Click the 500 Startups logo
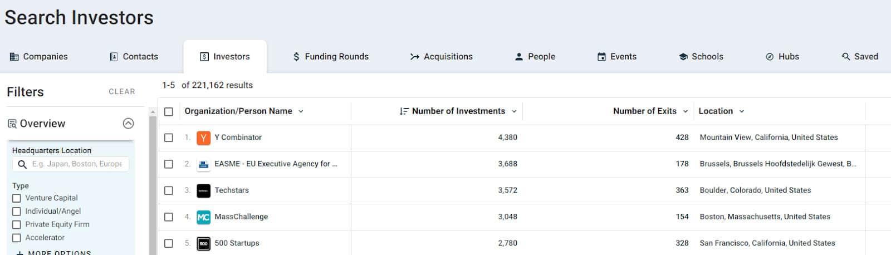Image resolution: width=891 pixels, height=255 pixels. tap(203, 243)
